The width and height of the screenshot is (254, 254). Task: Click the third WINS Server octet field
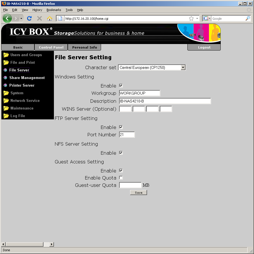click(x=152, y=109)
